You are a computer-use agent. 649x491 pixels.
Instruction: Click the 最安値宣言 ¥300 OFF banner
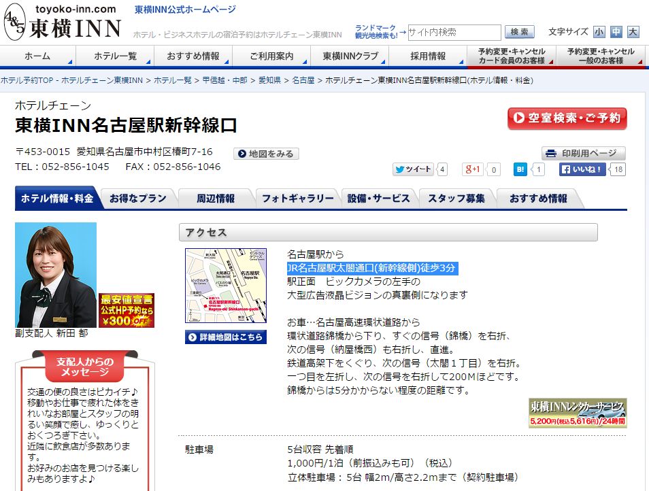(x=127, y=310)
